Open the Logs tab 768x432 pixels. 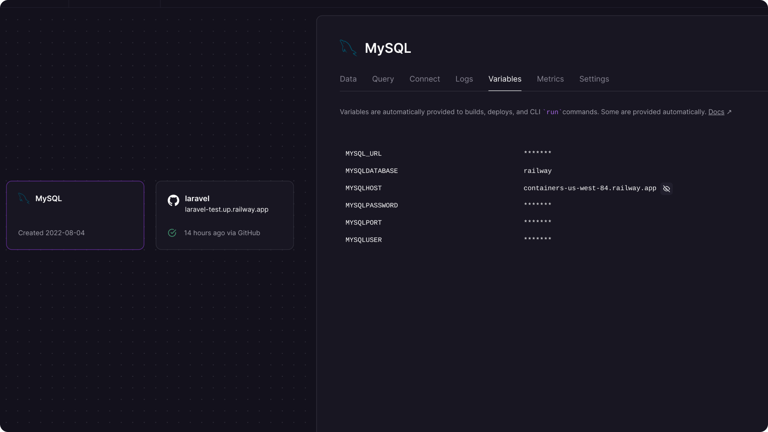(x=464, y=79)
